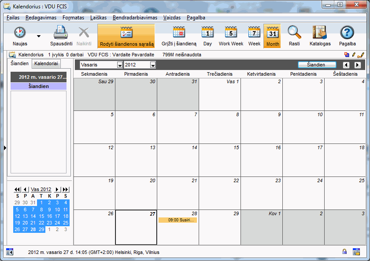Open the Rasti magnifier search tool
Screen dimensions: 370x261
[x=294, y=33]
